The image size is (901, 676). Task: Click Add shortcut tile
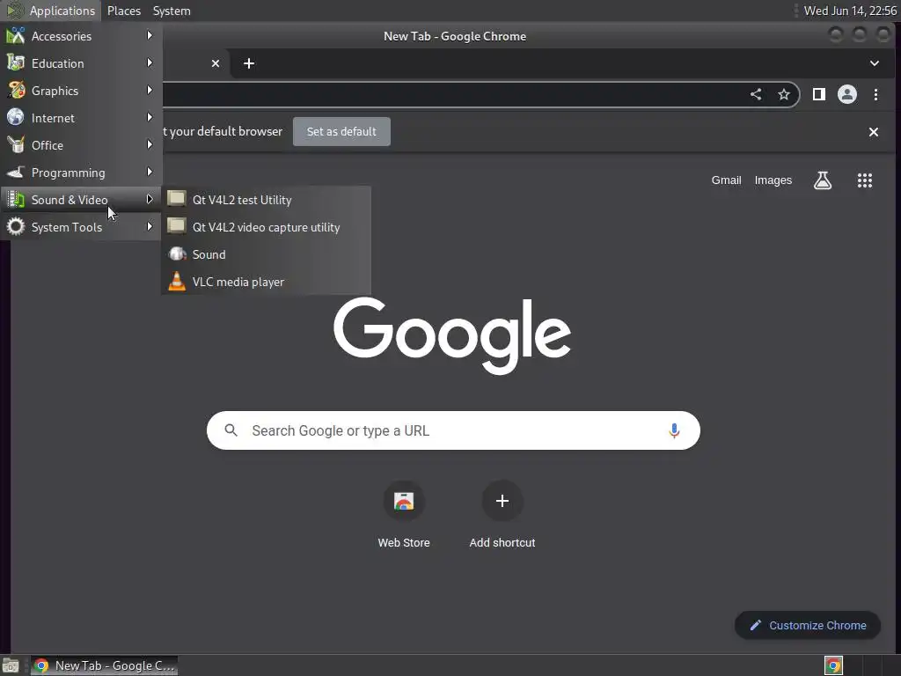pyautogui.click(x=502, y=514)
